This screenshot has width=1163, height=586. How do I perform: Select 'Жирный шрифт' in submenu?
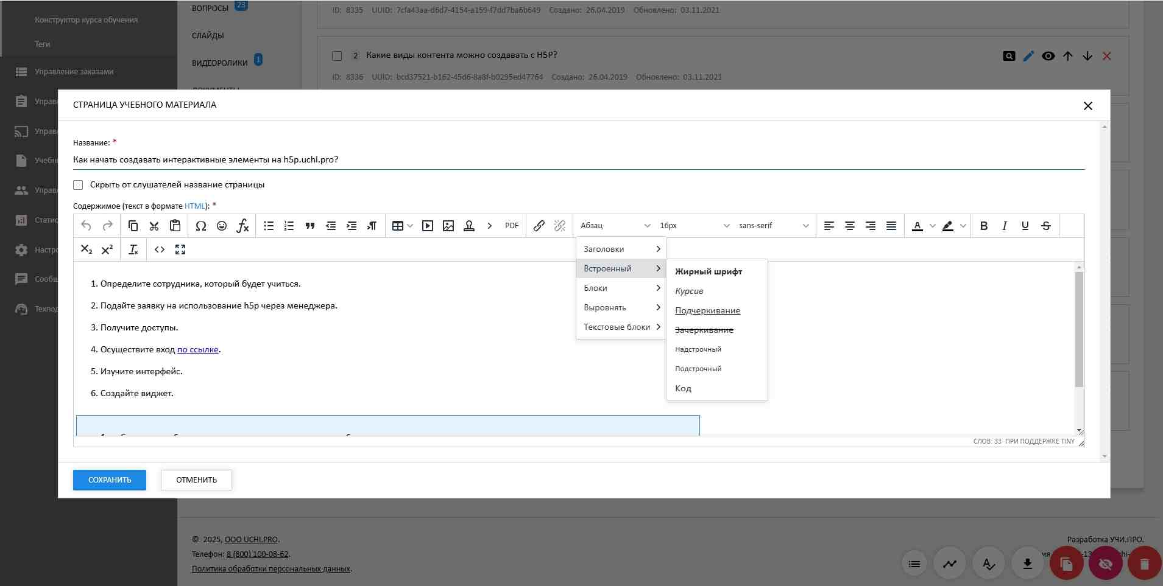(x=717, y=271)
